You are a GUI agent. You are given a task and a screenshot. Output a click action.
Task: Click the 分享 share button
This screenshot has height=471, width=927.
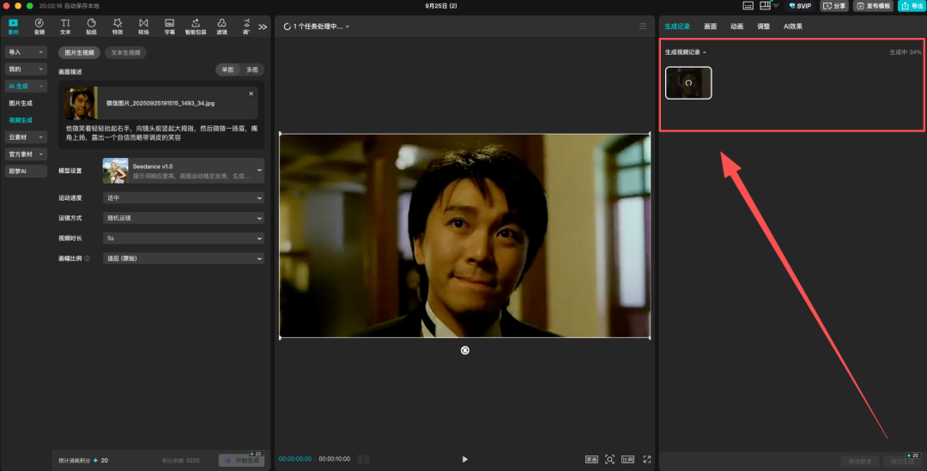click(x=834, y=6)
